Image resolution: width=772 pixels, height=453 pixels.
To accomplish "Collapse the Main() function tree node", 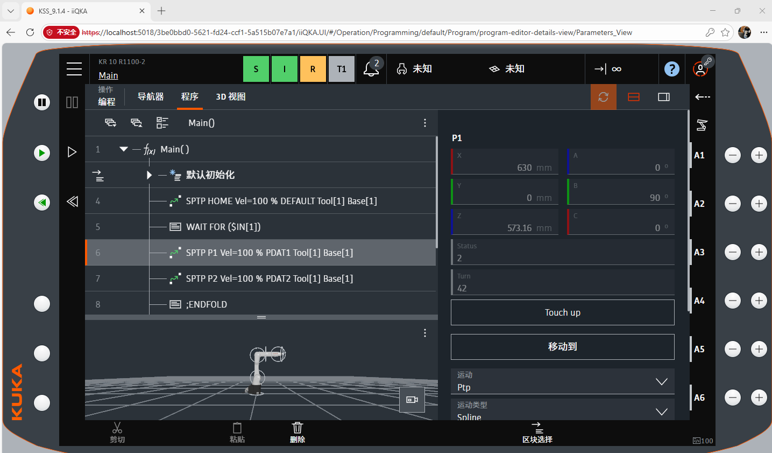I will click(124, 149).
